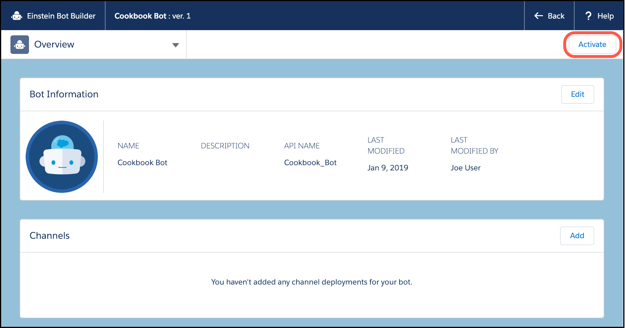Add a channel deployment
Image resolution: width=625 pixels, height=328 pixels.
coord(577,236)
